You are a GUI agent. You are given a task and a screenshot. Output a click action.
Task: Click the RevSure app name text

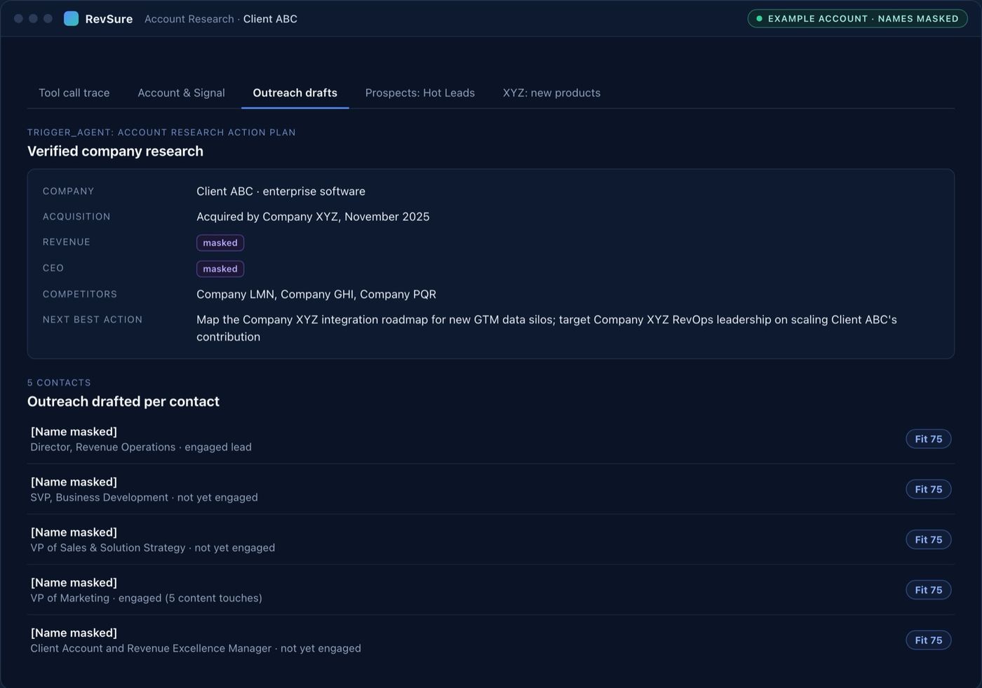tap(109, 19)
